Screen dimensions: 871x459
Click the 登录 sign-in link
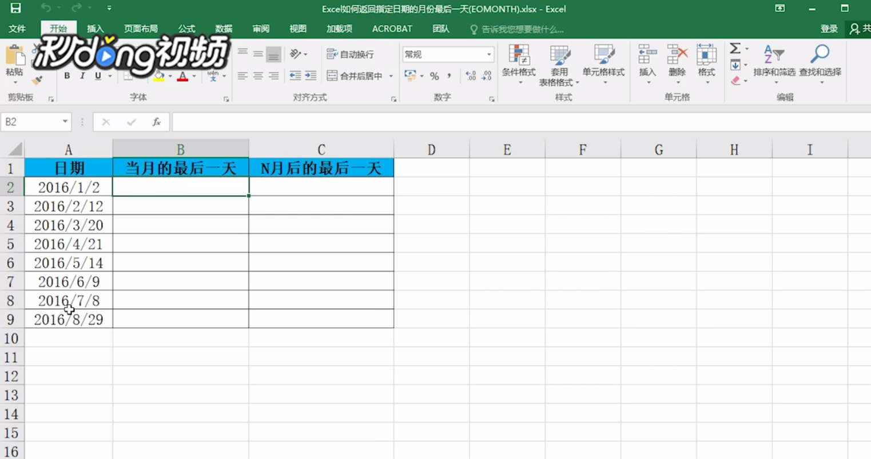tap(829, 28)
